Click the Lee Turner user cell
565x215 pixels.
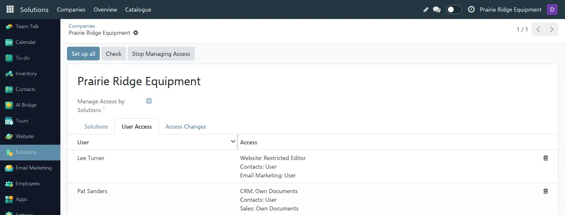[x=91, y=158]
